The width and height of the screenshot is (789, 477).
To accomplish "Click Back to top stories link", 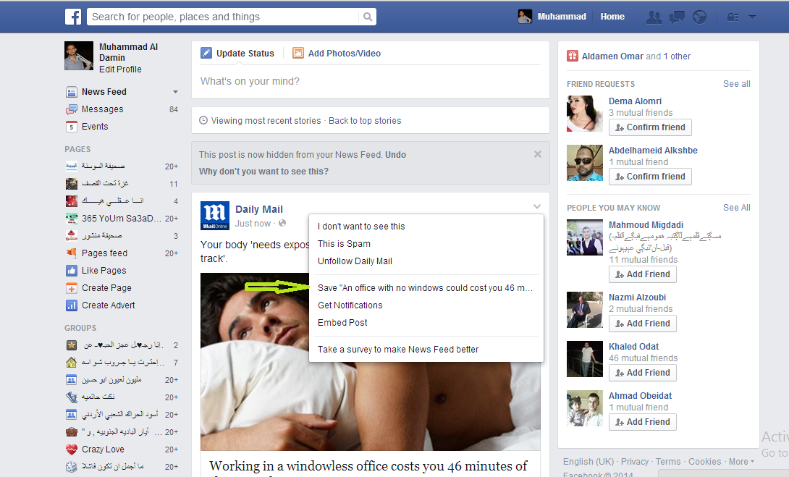I will click(x=365, y=121).
